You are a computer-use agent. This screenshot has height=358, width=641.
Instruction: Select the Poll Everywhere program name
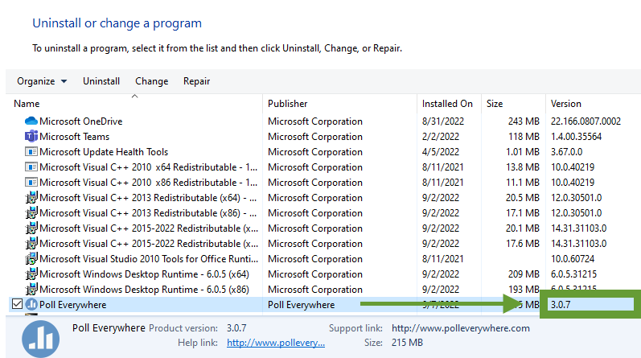click(72, 304)
